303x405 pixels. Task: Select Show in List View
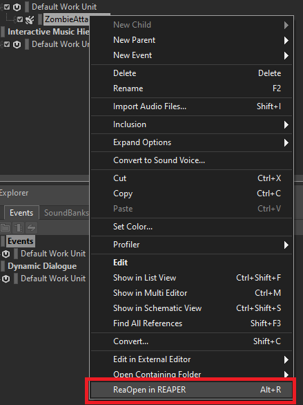tap(191, 278)
